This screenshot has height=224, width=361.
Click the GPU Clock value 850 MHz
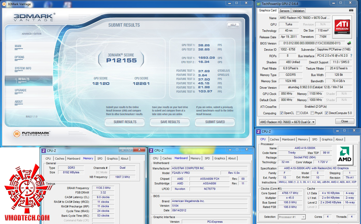click(287, 94)
